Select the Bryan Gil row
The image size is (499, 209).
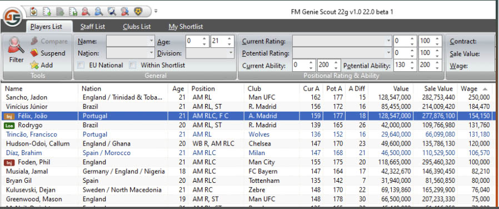(x=248, y=181)
